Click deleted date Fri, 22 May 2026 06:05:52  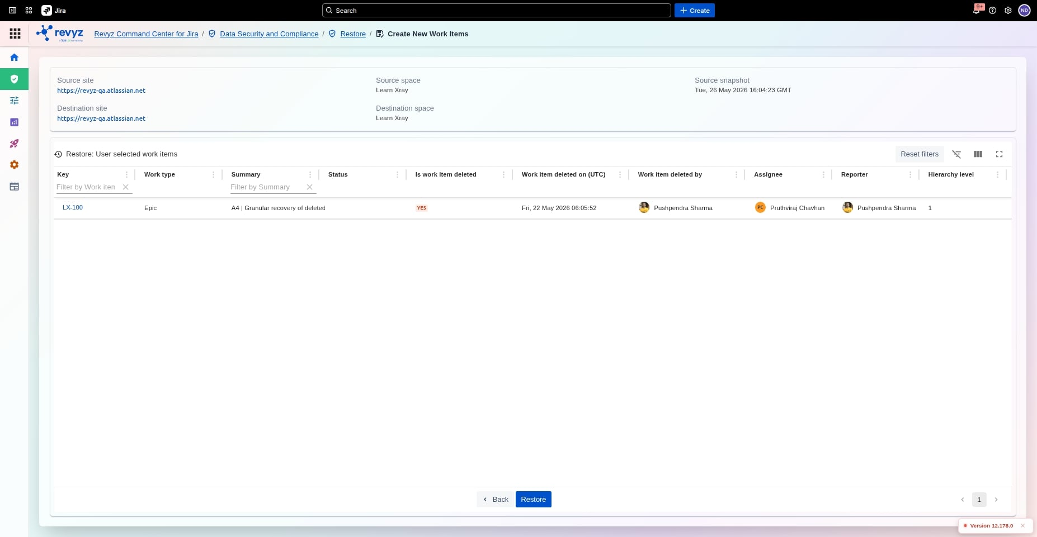coord(559,208)
